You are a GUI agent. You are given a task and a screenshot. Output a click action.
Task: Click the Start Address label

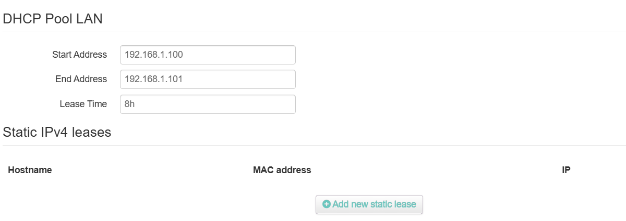point(80,55)
